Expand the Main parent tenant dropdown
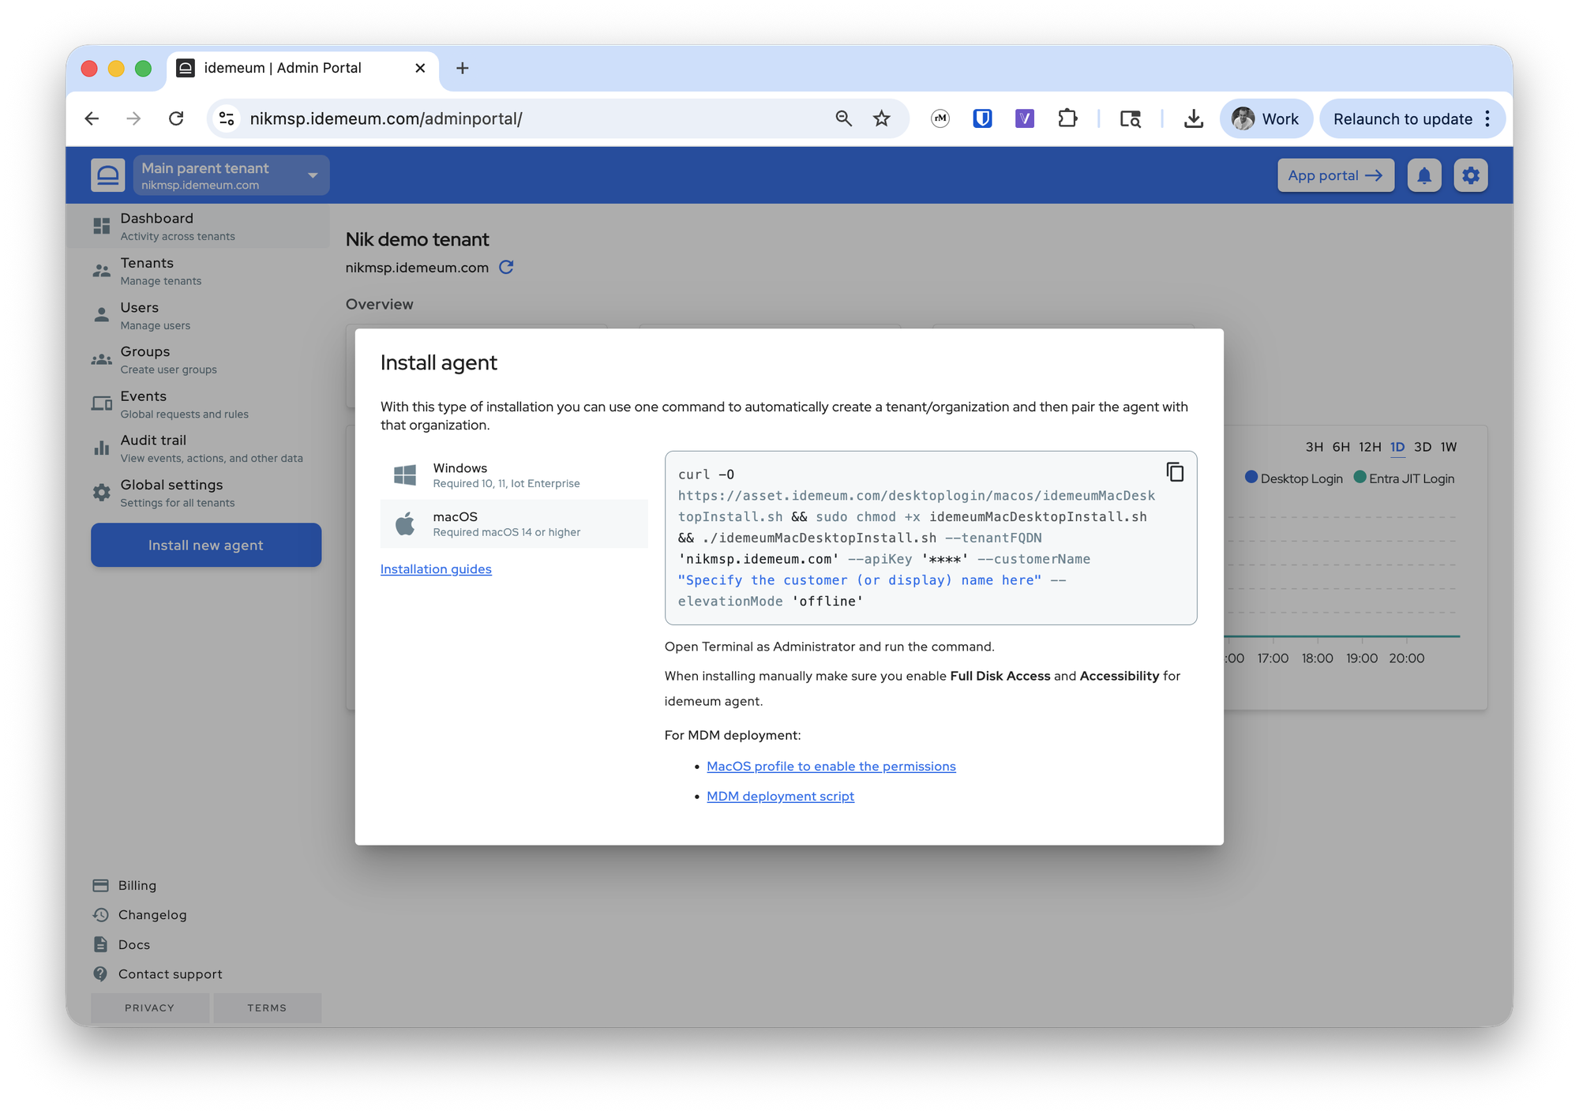The height and width of the screenshot is (1114, 1579). (313, 175)
